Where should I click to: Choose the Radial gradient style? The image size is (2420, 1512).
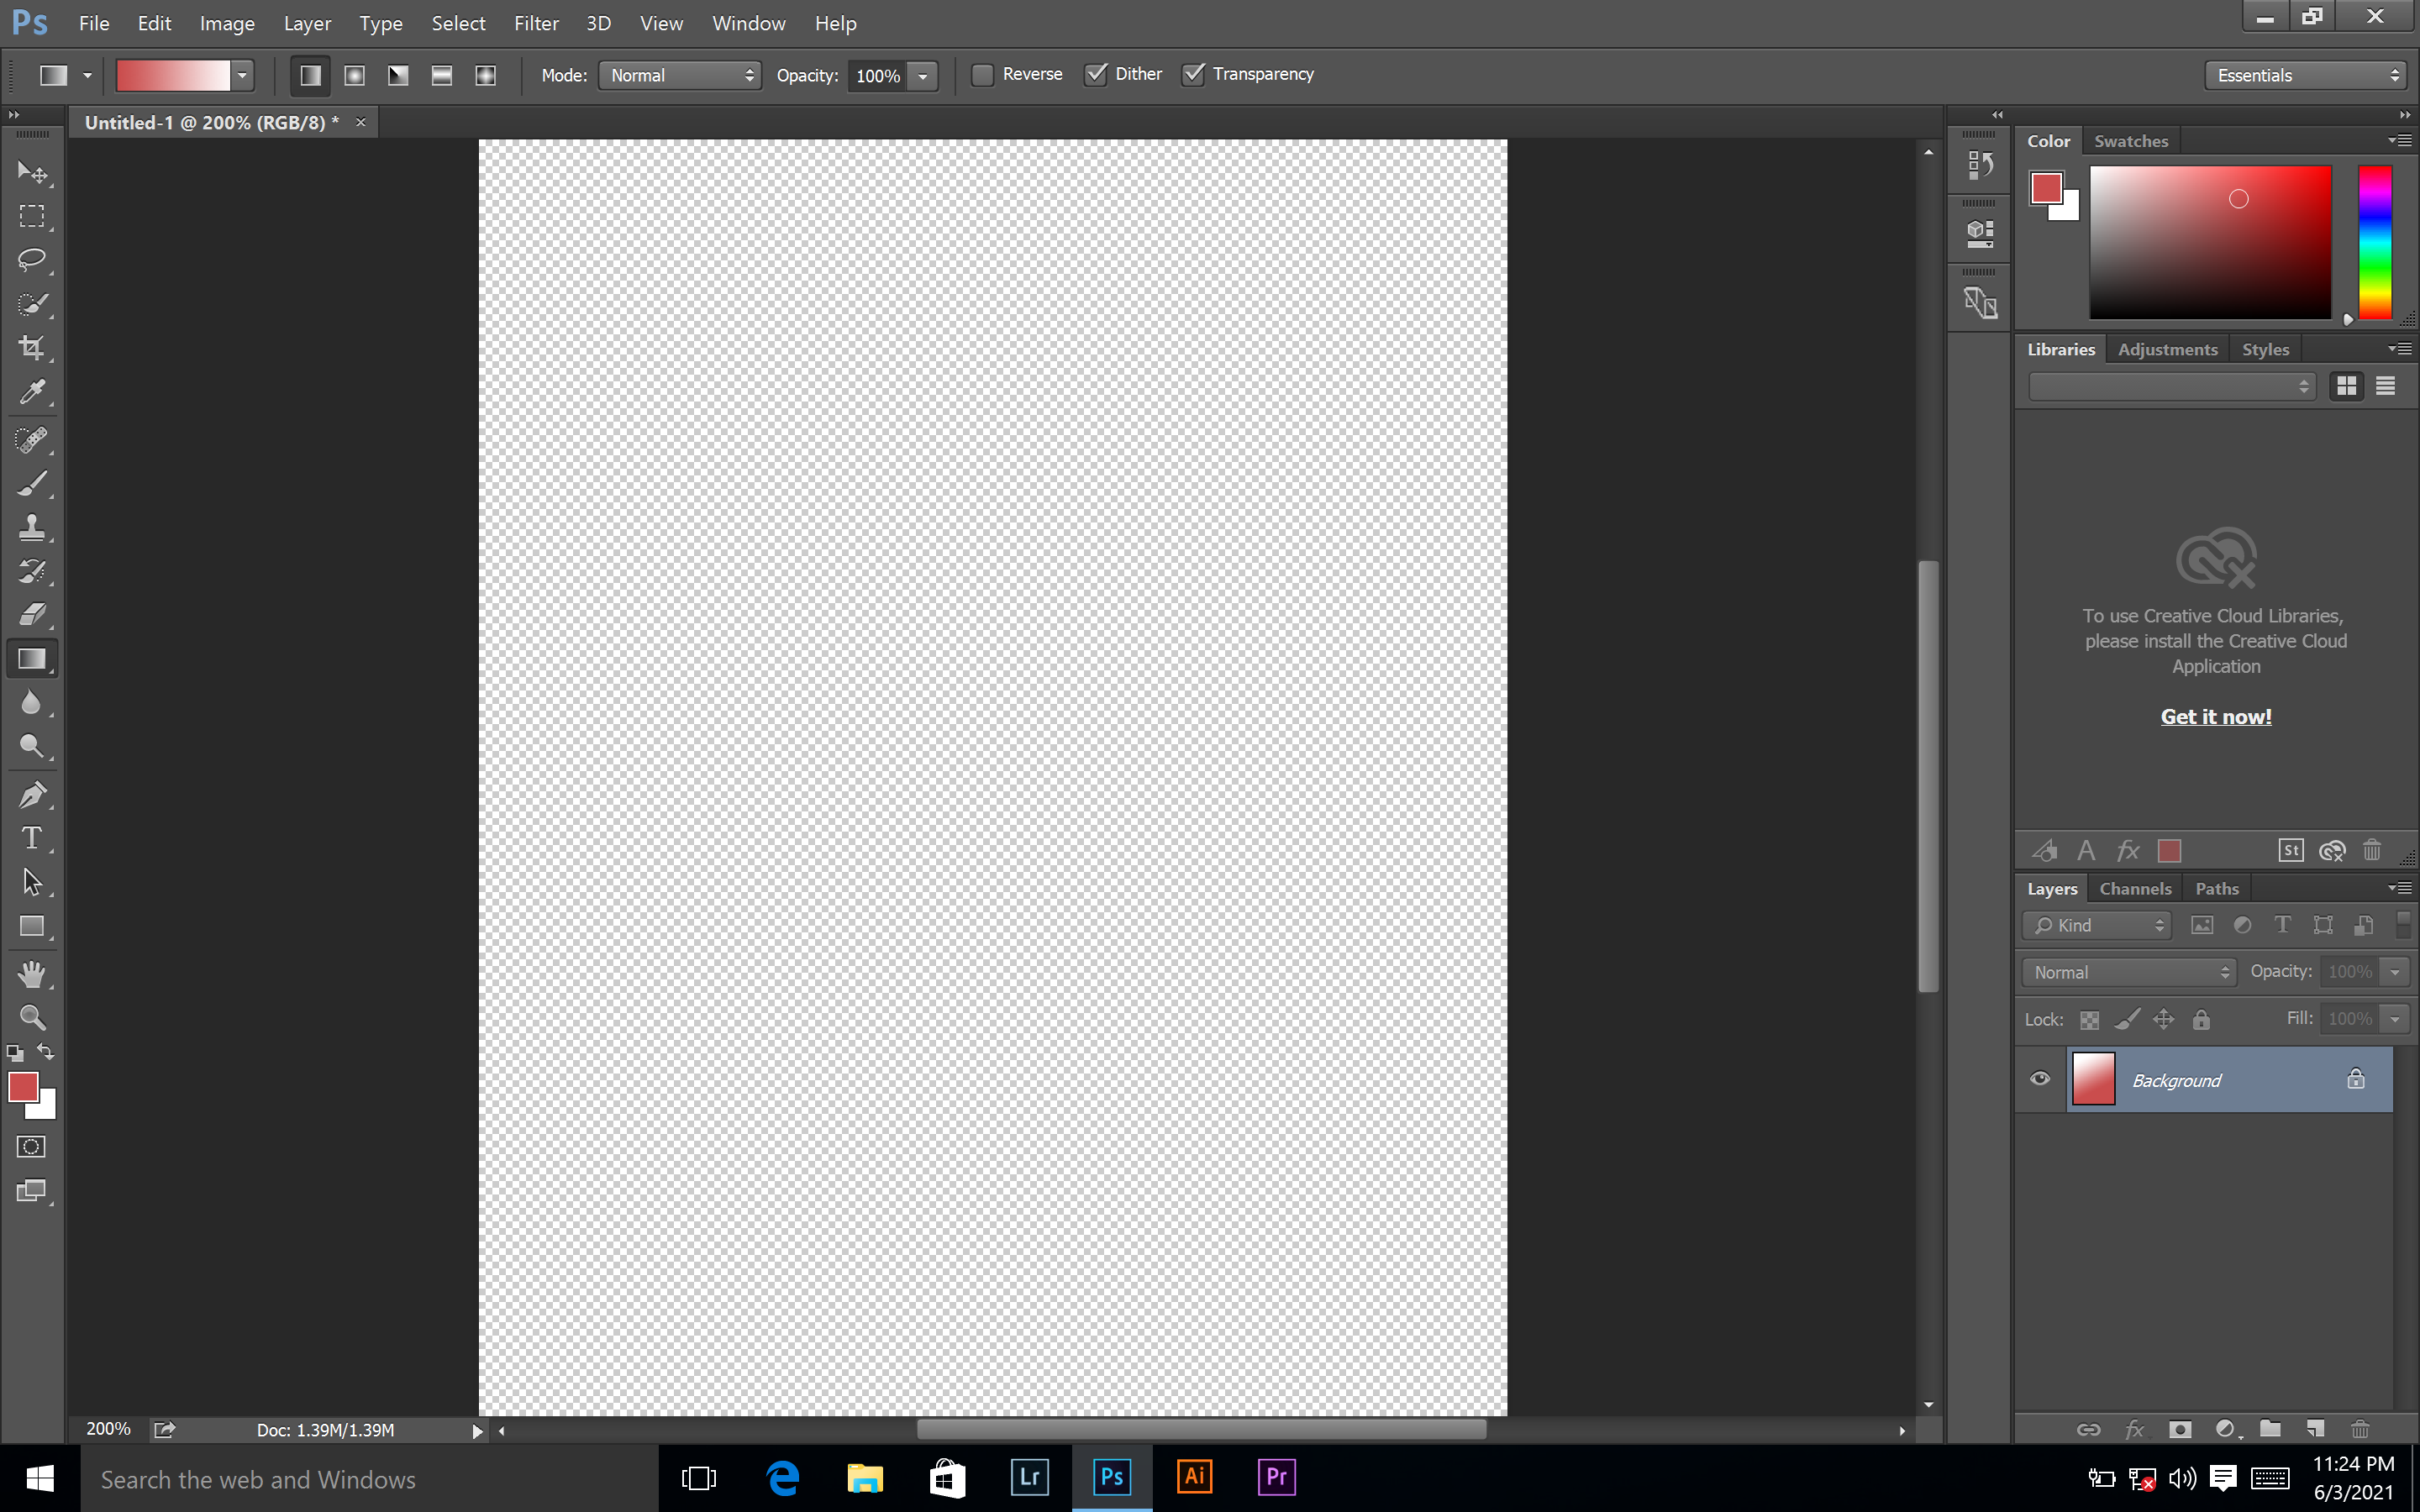[353, 75]
